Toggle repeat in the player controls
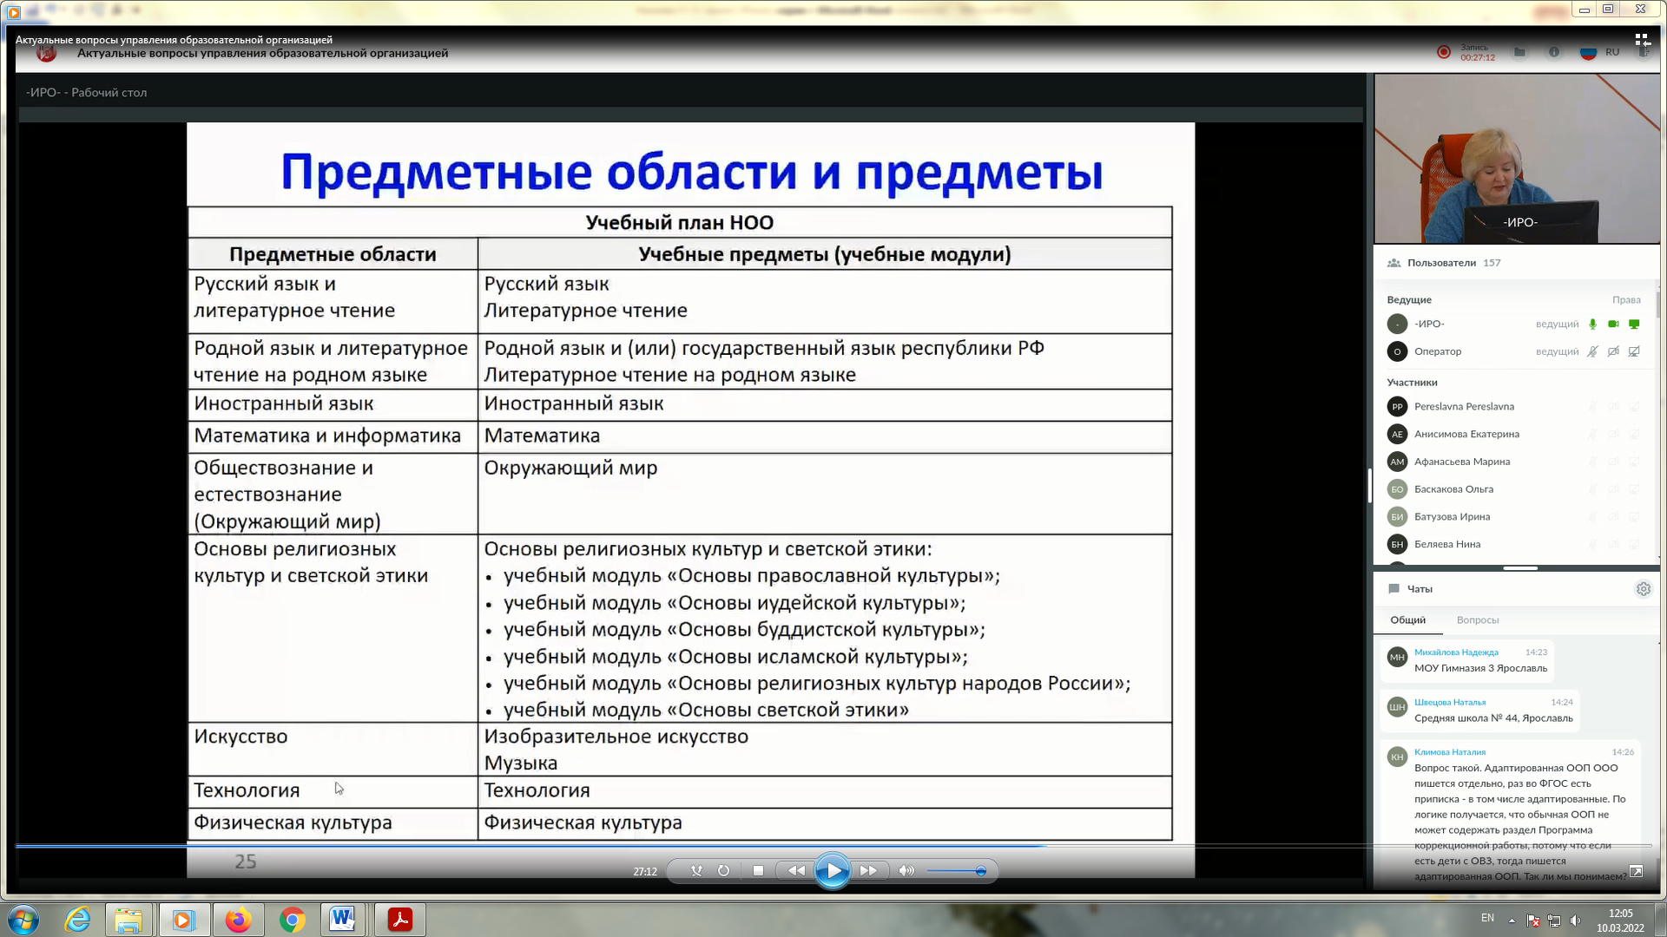The image size is (1667, 937). (723, 871)
